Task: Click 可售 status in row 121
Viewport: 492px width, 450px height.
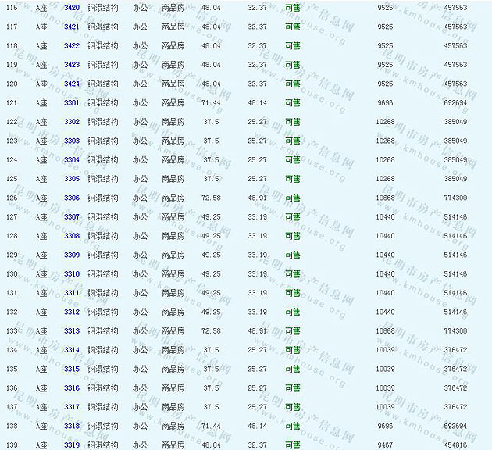Action: pos(292,103)
